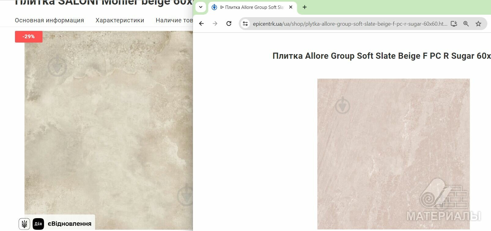The image size is (491, 231).
Task: Open the Основная информация tab
Action: click(50, 20)
